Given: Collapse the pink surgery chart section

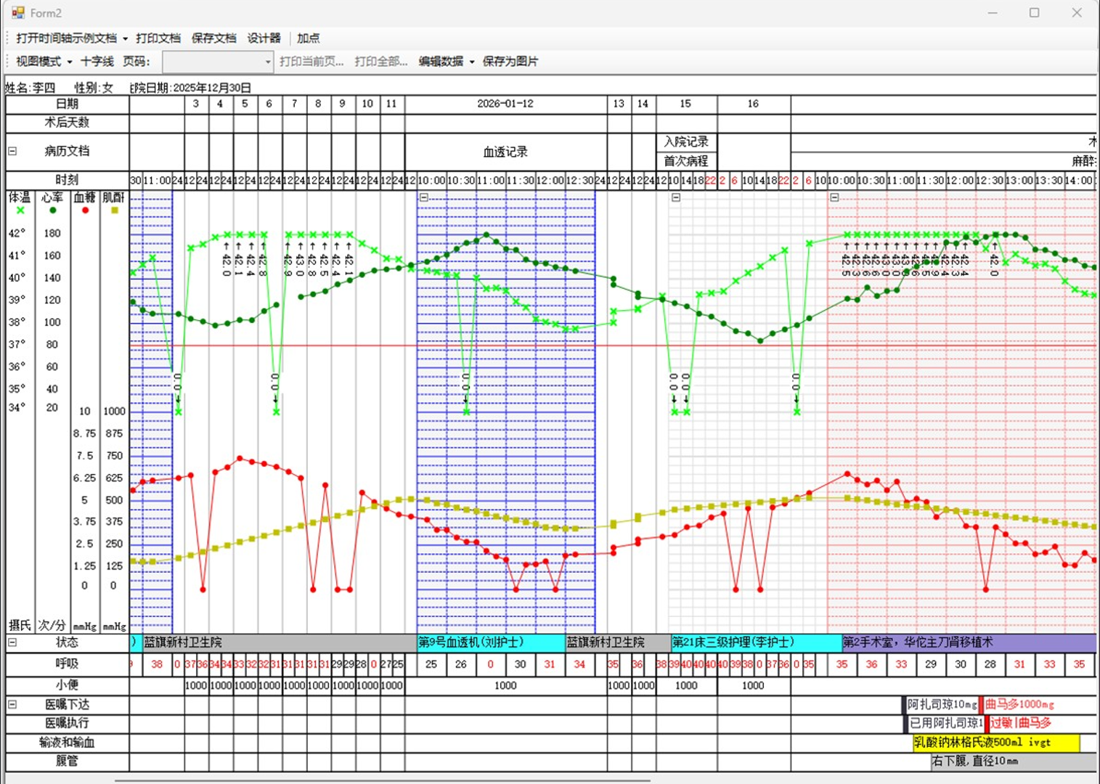Looking at the screenshot, I should [834, 197].
